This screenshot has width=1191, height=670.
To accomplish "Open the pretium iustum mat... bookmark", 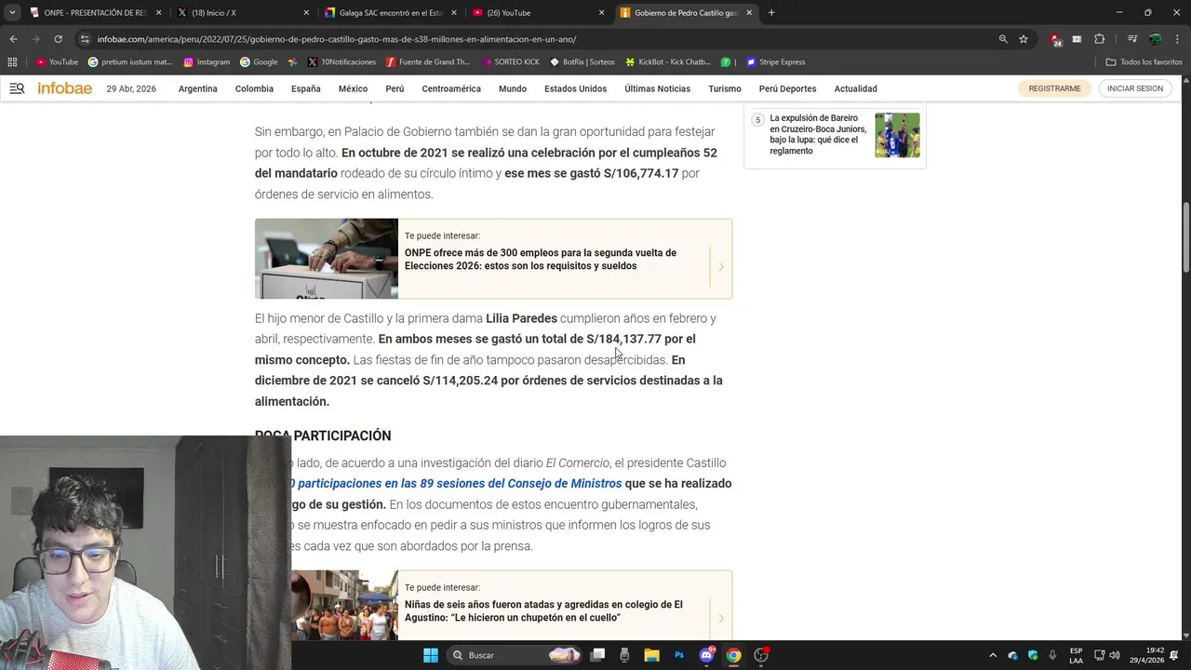I will [130, 62].
